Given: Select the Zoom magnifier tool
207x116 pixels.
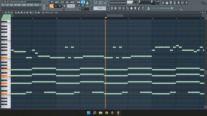Looking at the screenshot, I should (x=36, y=13).
